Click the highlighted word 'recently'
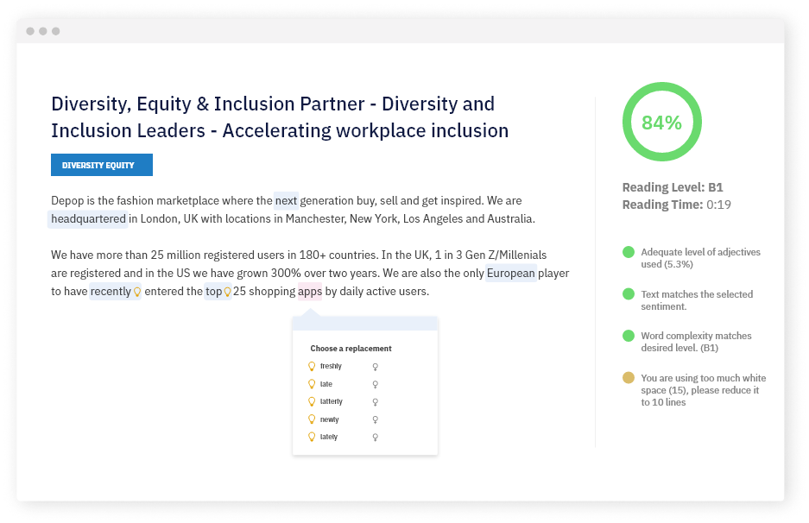 pyautogui.click(x=111, y=292)
